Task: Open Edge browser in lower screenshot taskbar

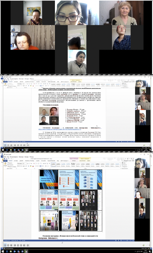Action: (7, 251)
